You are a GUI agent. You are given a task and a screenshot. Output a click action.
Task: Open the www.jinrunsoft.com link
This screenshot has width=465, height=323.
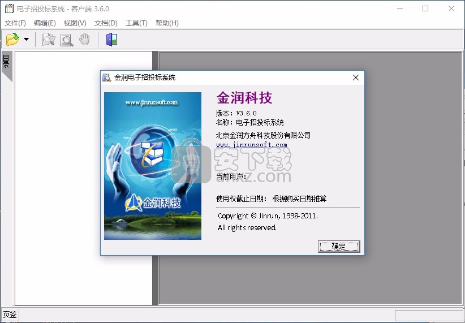click(252, 145)
